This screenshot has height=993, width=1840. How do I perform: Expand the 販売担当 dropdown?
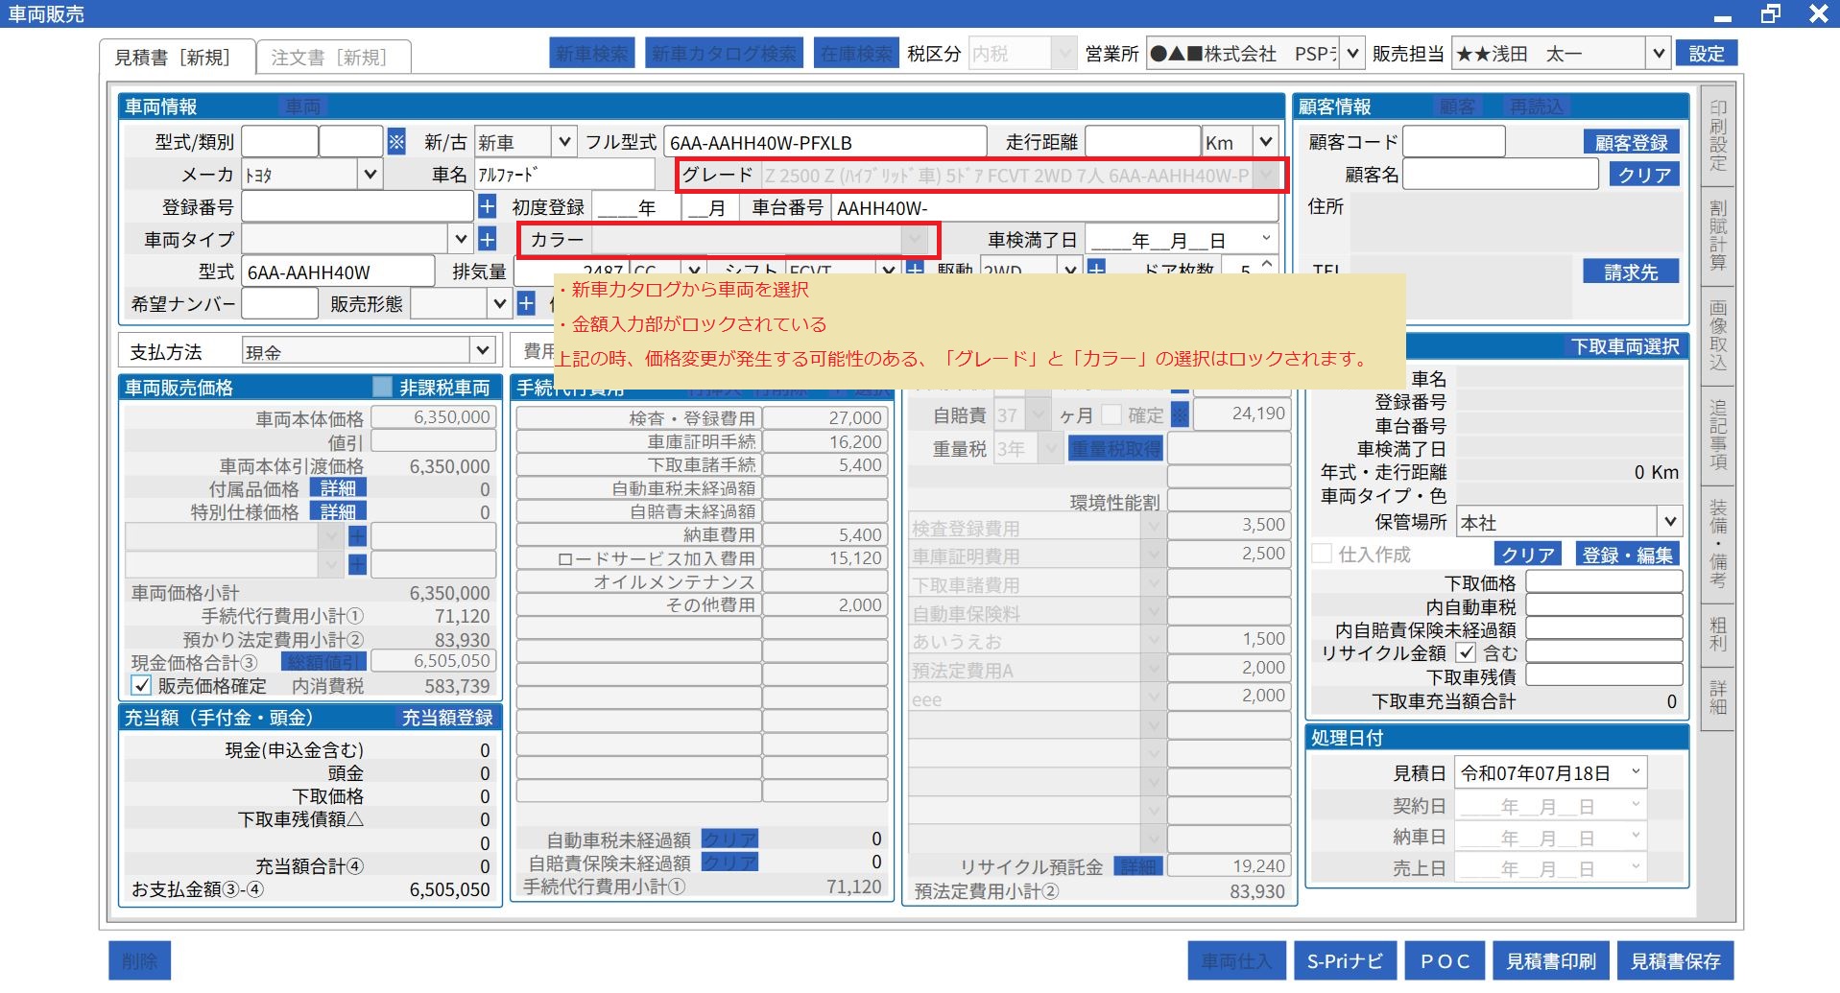pos(1657,54)
